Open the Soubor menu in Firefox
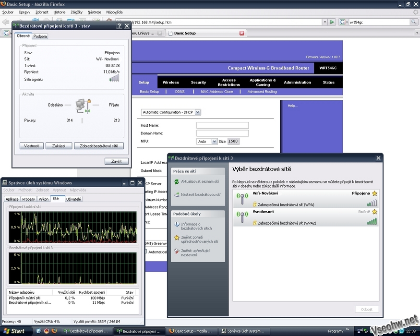Screen dimensions: 420x336 (8, 12)
